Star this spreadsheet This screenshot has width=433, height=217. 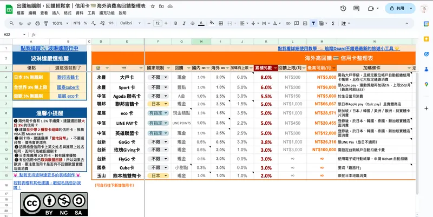click(x=153, y=6)
